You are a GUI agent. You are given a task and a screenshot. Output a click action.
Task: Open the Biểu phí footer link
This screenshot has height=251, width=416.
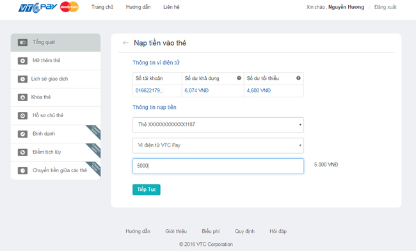tap(211, 231)
